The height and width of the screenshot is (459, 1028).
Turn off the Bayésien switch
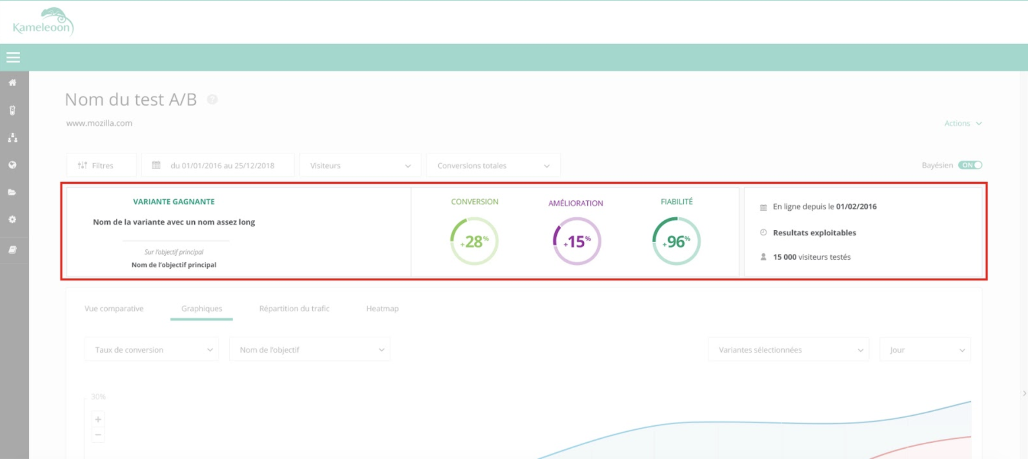tap(970, 165)
